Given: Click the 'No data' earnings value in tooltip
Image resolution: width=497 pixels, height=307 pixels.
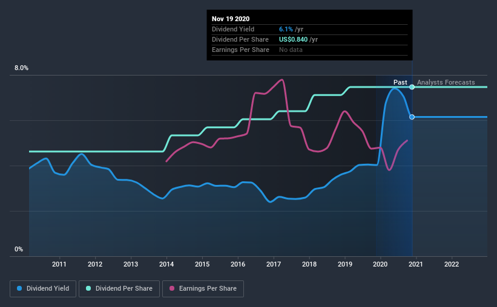Looking at the screenshot, I should (x=291, y=50).
